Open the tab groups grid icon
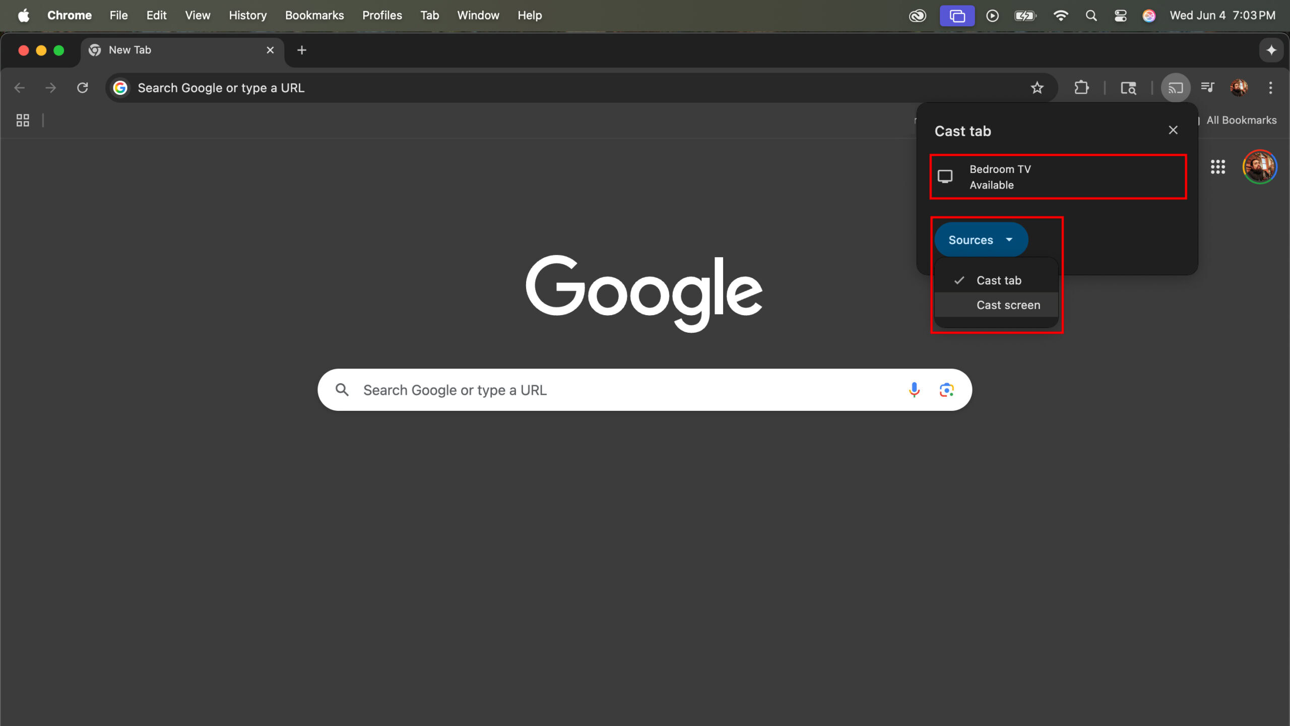 click(x=23, y=120)
